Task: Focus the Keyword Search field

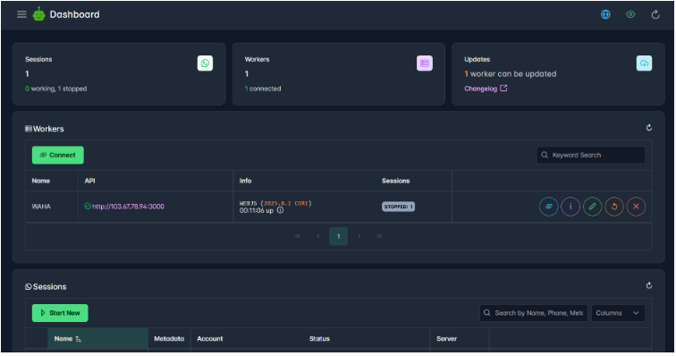Action: pyautogui.click(x=591, y=155)
